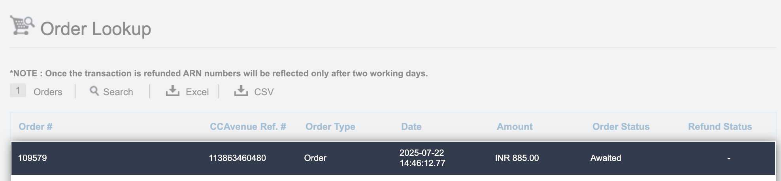Click the CSV download icon
The height and width of the screenshot is (181, 781).
(x=241, y=91)
